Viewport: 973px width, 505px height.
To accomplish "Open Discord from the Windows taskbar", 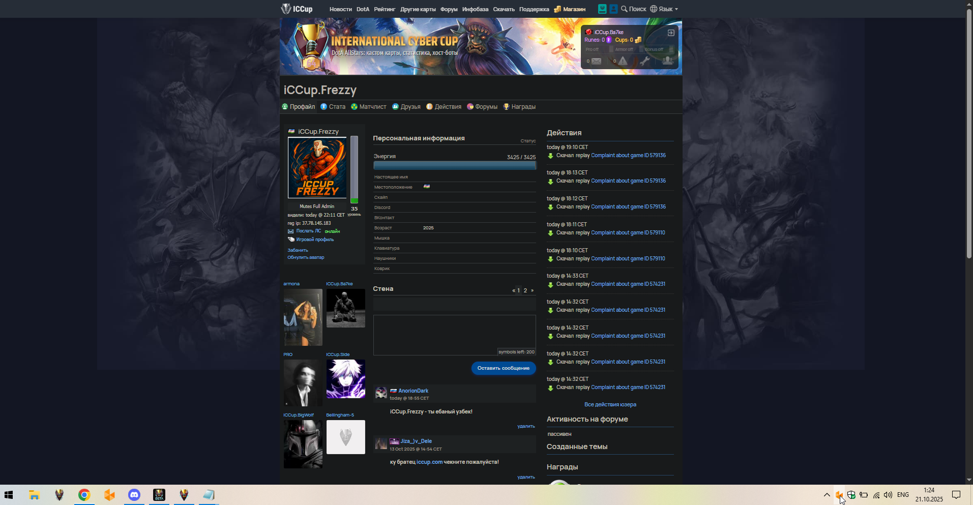I will (134, 495).
